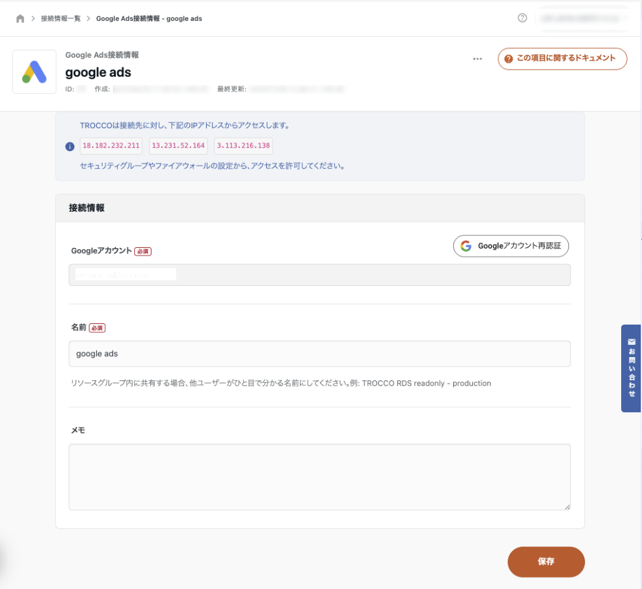Click the blurred user account menu
This screenshot has height=589, width=642.
coord(582,18)
